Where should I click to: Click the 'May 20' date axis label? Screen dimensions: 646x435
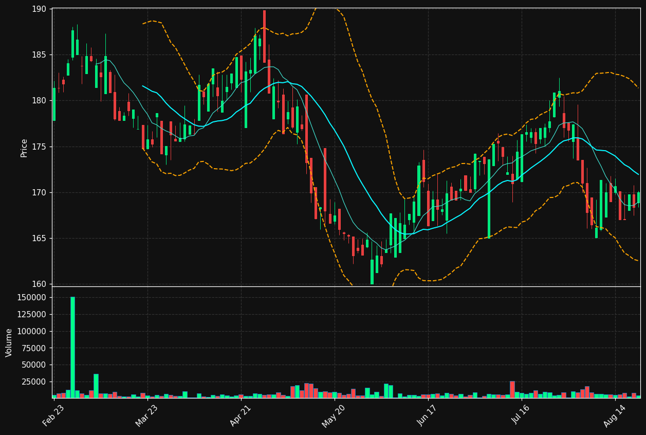pyautogui.click(x=334, y=415)
